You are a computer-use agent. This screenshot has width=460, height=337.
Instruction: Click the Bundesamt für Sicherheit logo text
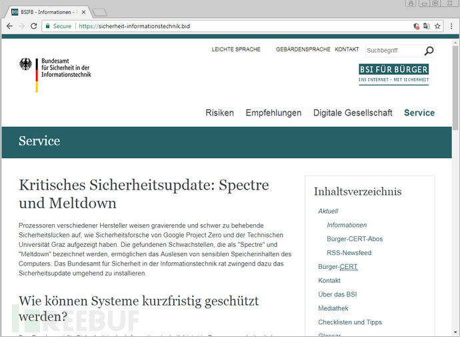point(66,68)
